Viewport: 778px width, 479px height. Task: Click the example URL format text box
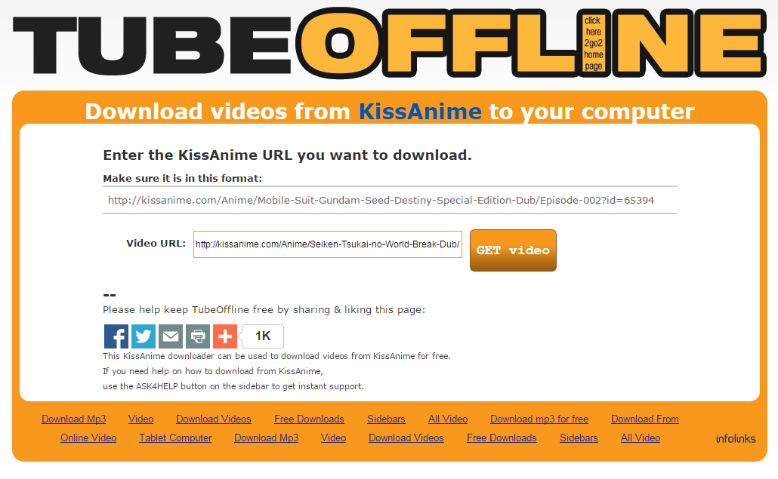pyautogui.click(x=390, y=200)
